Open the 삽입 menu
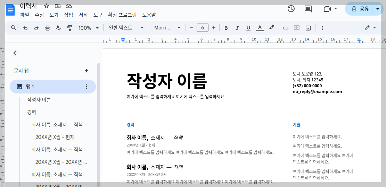 pos(68,15)
